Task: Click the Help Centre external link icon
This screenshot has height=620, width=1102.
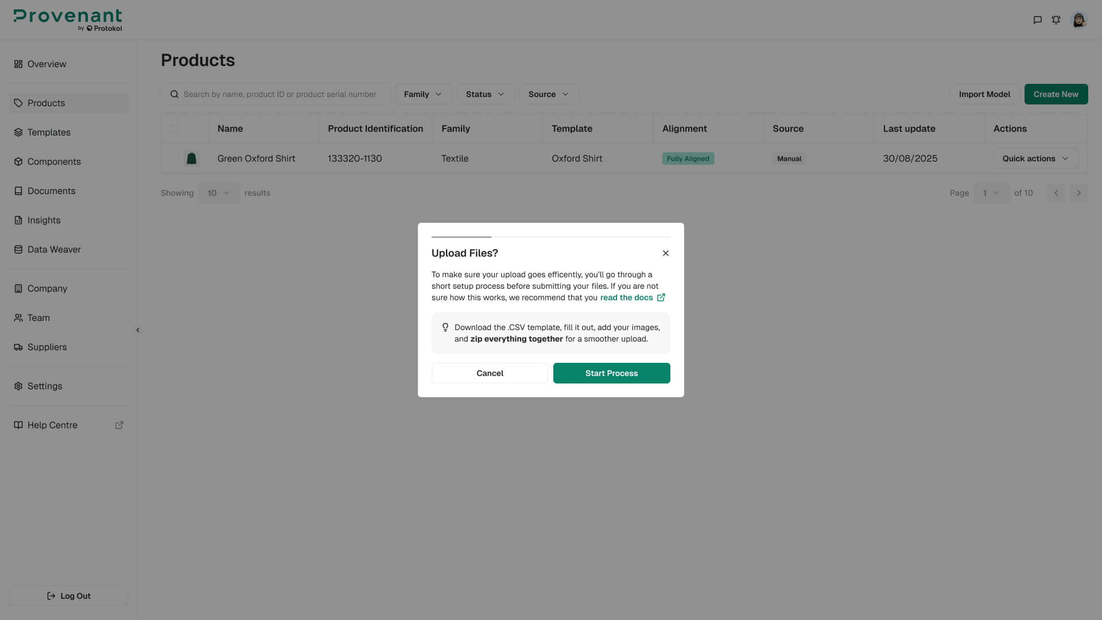Action: pyautogui.click(x=119, y=425)
